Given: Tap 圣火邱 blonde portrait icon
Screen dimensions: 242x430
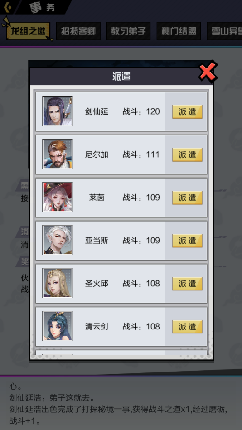Looking at the screenshot, I should point(58,283).
